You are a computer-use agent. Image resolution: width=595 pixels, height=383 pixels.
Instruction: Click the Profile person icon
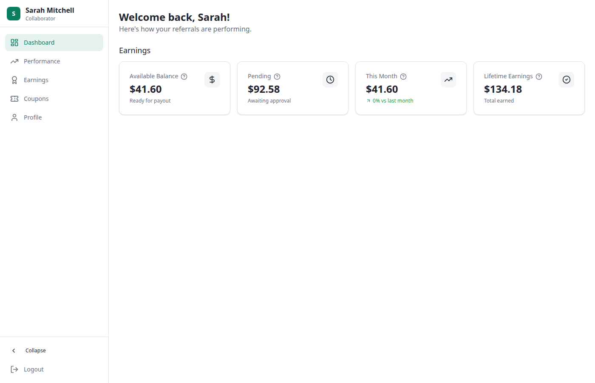[14, 117]
